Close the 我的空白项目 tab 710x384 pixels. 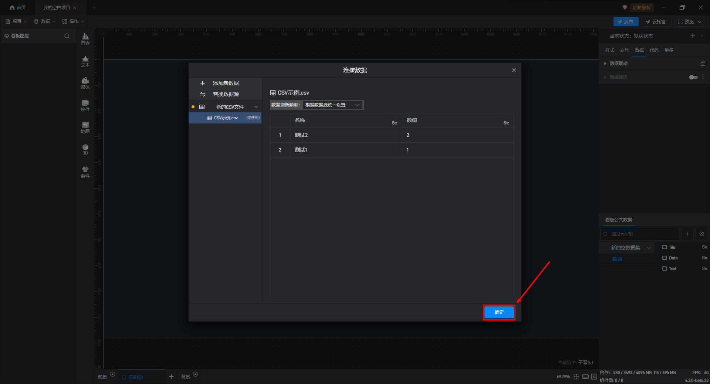click(75, 7)
